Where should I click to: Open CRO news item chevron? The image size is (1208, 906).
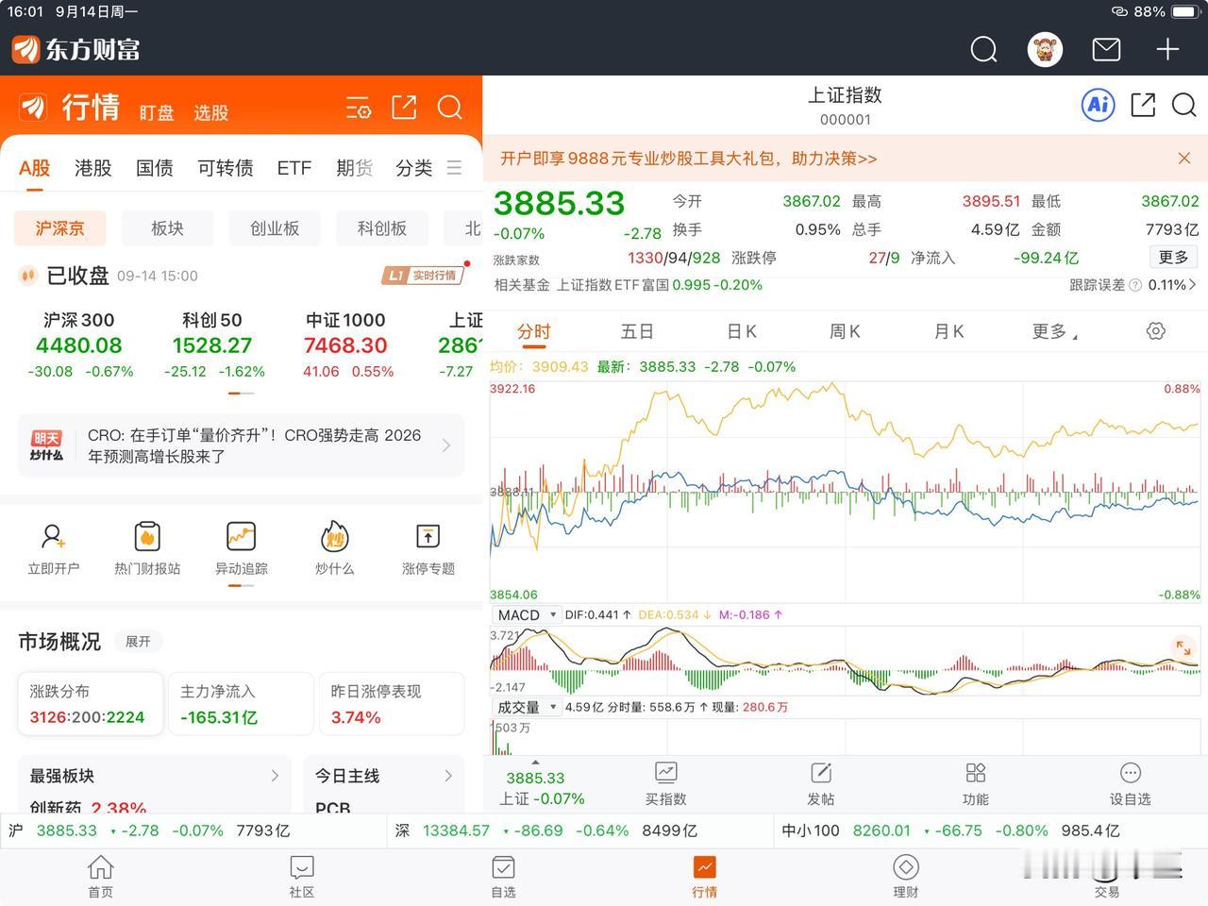(x=446, y=445)
